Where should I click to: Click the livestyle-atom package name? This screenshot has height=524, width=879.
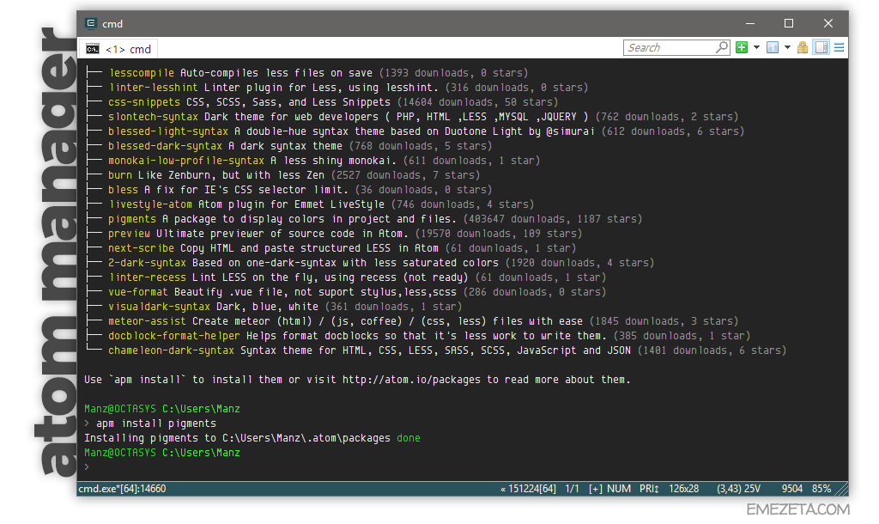coord(150,204)
